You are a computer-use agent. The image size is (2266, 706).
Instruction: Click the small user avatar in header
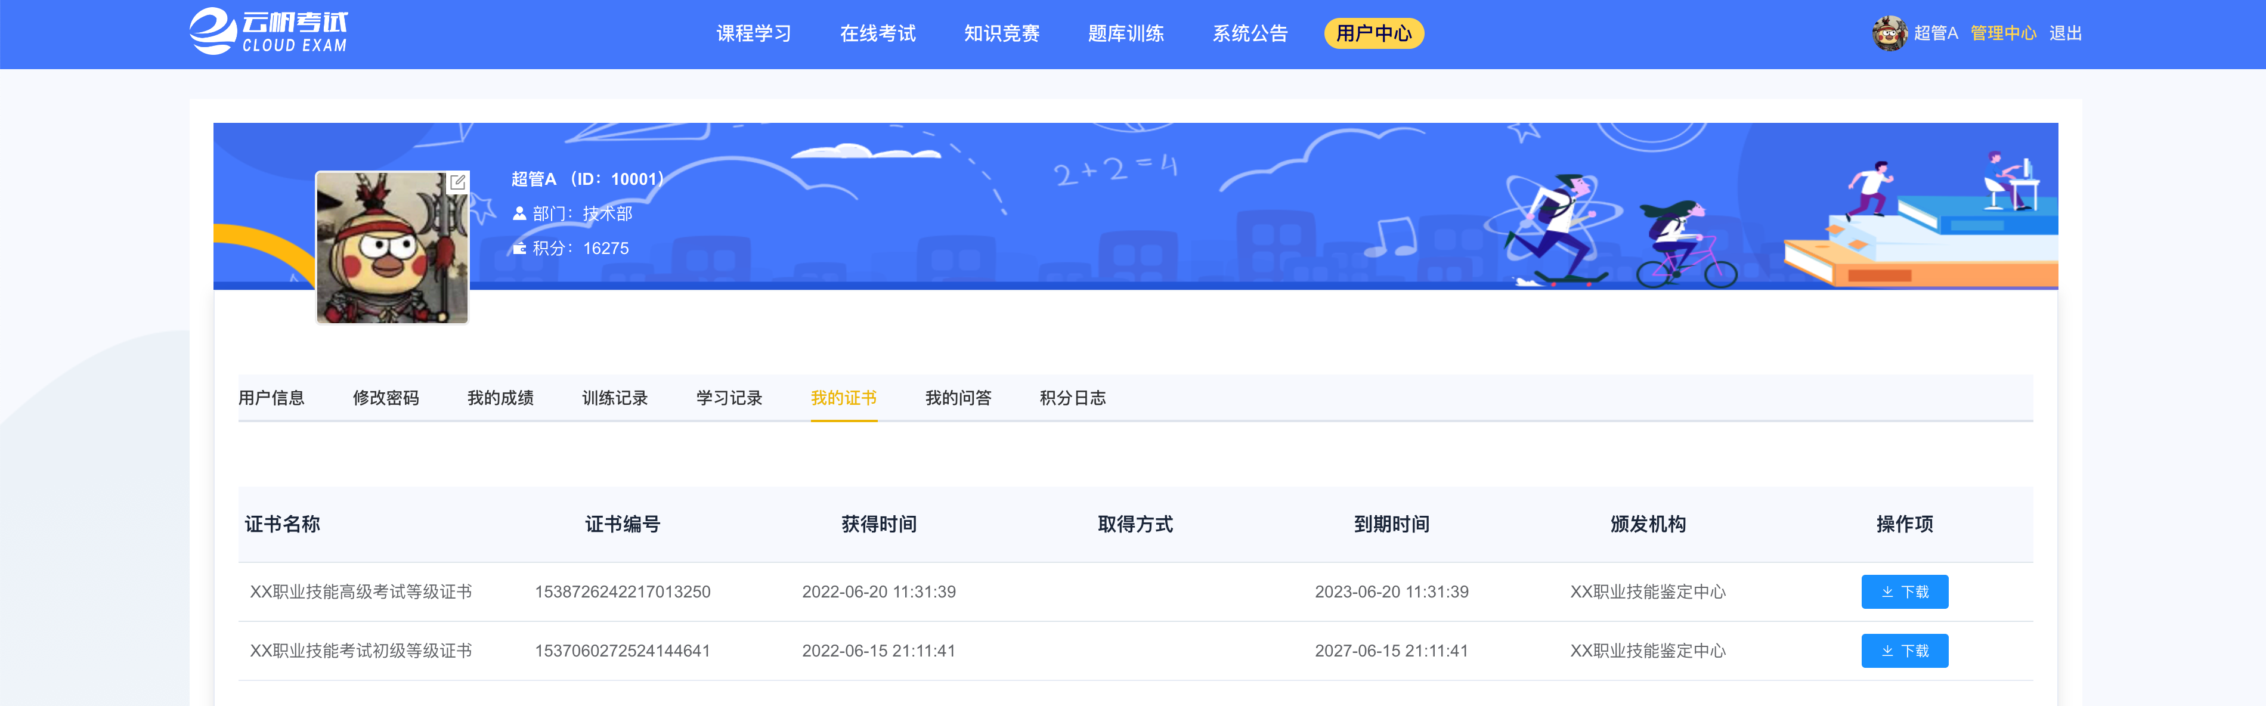coord(1890,33)
